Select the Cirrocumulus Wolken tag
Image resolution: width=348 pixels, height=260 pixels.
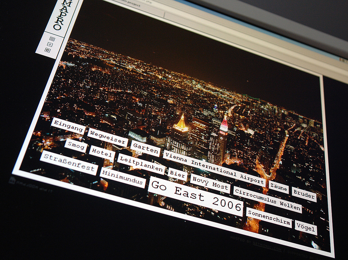tap(268, 200)
